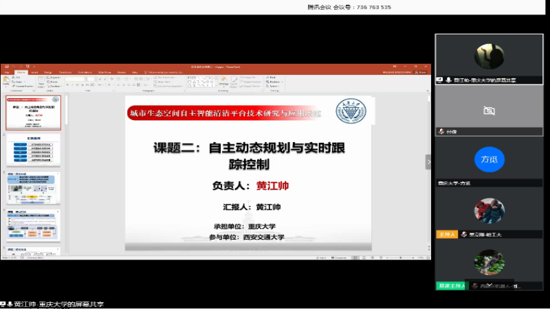Expand the side panel arrow right of slide

428,162
